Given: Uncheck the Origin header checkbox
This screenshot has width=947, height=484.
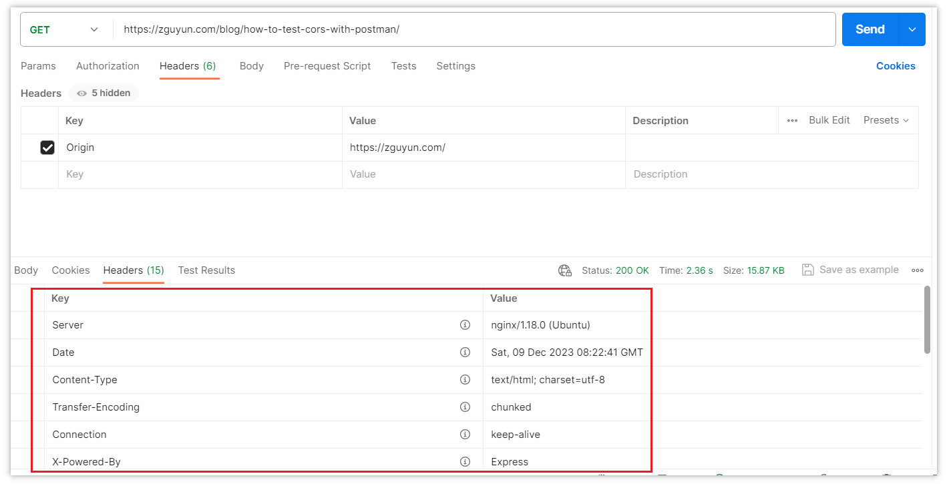Looking at the screenshot, I should coord(47,148).
